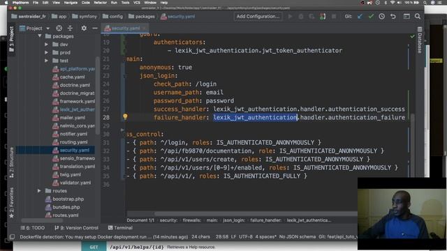Click the Git update project arrow icon
447x251 pixels.
[x=360, y=17]
